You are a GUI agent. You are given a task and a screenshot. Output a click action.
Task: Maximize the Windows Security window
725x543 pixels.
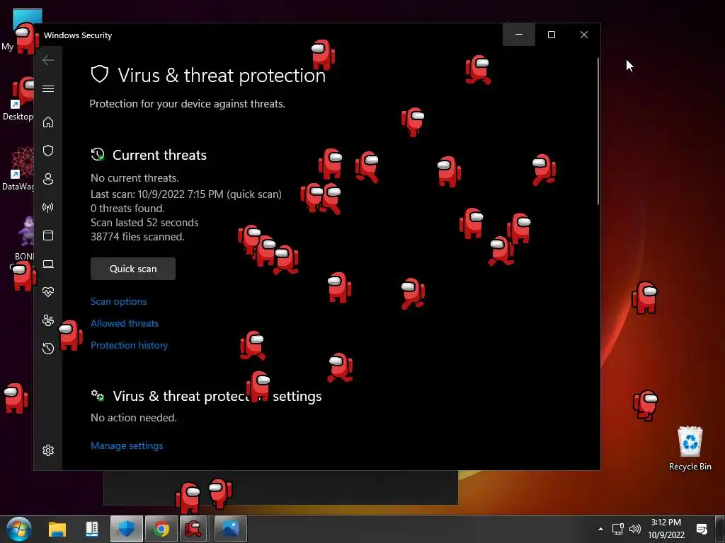coord(551,35)
